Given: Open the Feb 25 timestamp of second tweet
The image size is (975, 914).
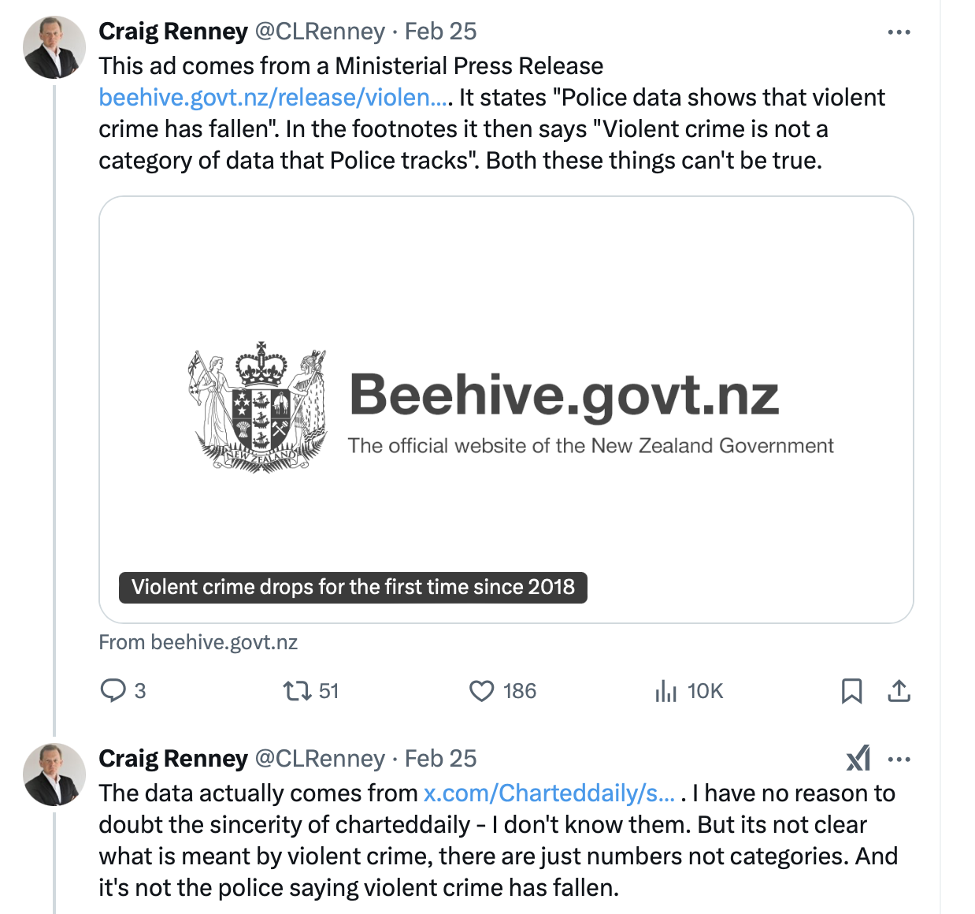Looking at the screenshot, I should pyautogui.click(x=440, y=759).
